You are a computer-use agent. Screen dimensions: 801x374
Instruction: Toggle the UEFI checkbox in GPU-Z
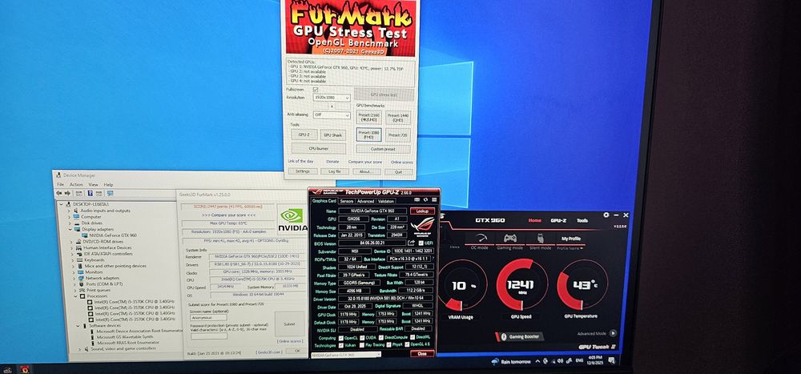coord(420,243)
